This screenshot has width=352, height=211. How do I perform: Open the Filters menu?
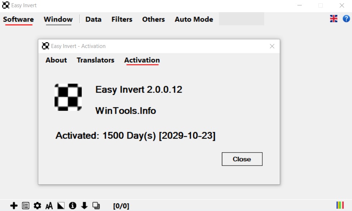click(122, 19)
